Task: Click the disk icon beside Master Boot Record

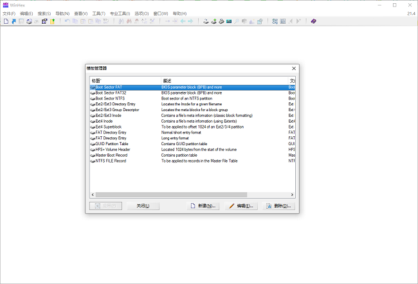Action: 93,155
